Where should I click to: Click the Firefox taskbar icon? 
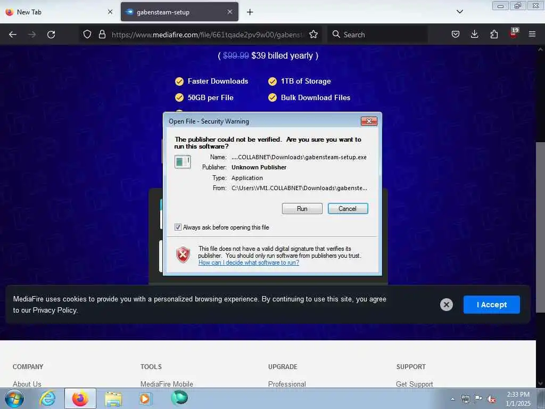tap(80, 398)
